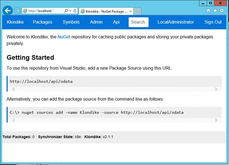The width and height of the screenshot is (229, 165).
Task: Open the Api menu item
Action: [x=116, y=22]
